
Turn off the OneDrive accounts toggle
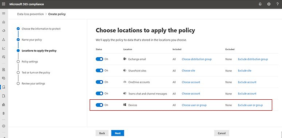click(x=99, y=82)
